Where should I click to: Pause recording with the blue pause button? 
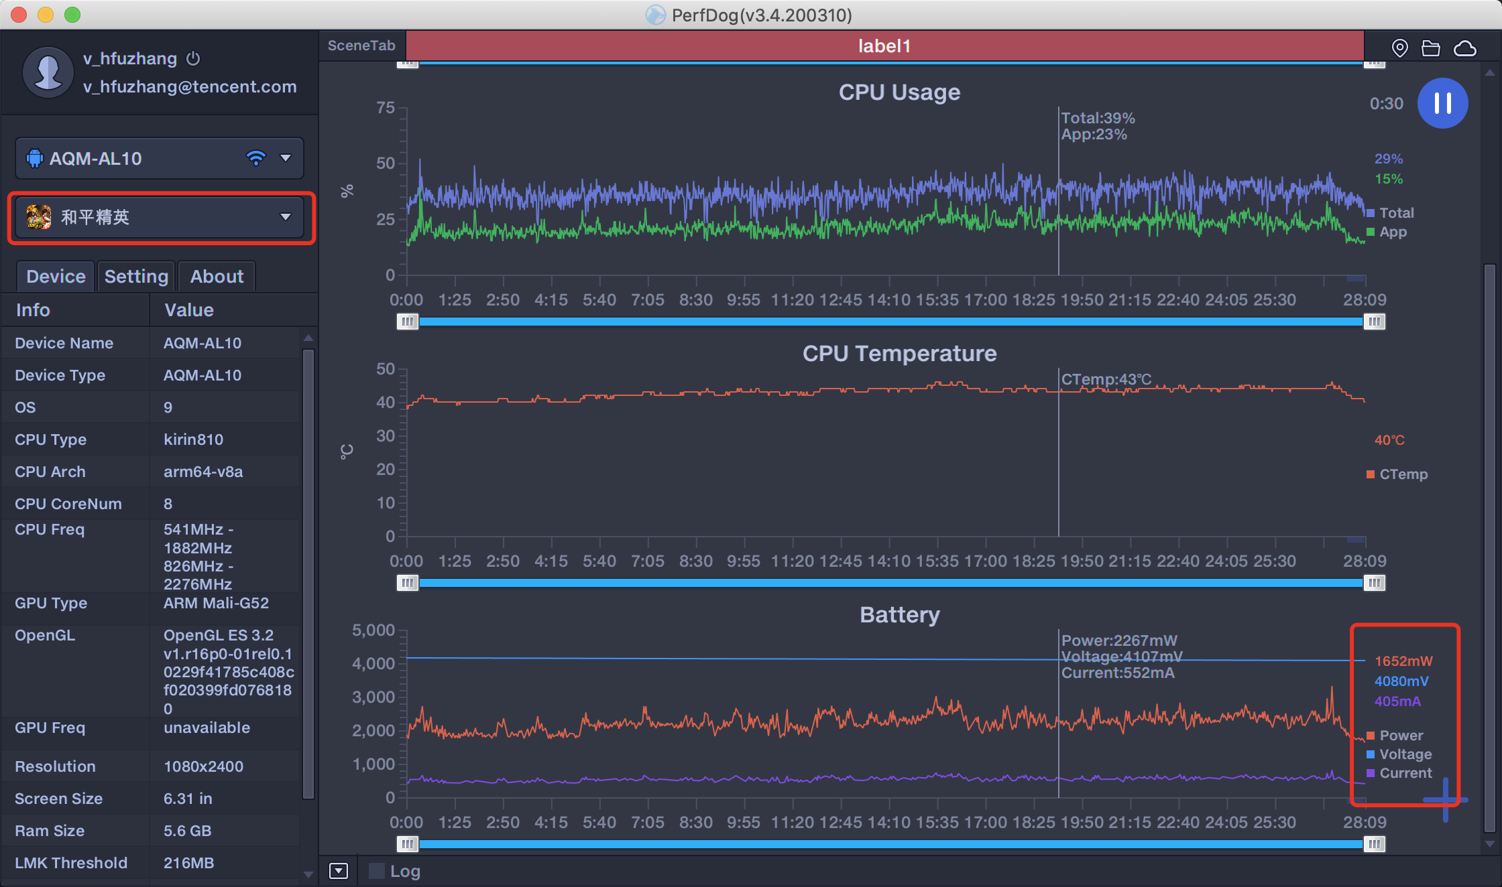(1442, 103)
